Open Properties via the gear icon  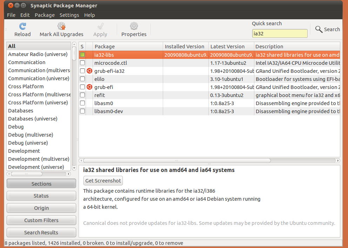point(134,26)
